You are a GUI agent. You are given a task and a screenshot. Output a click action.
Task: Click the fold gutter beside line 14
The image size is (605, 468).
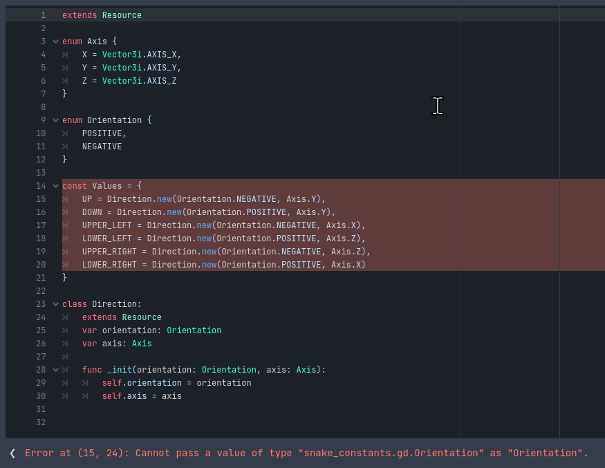[x=55, y=185]
